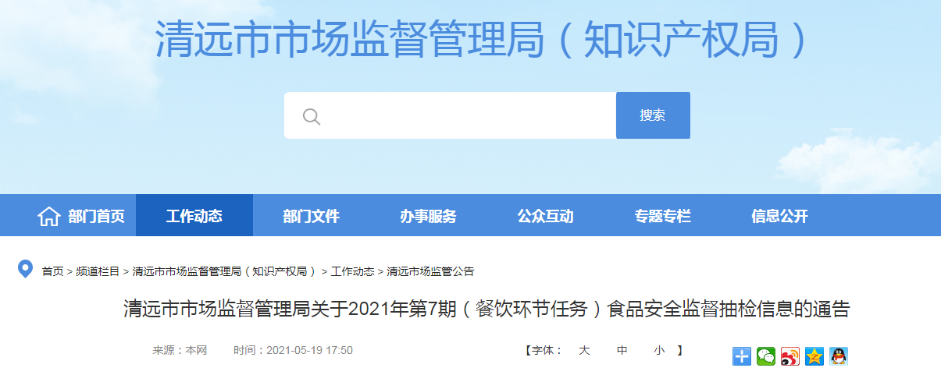Screen dimensions: 941x382
Task: Share article via QQ penguin icon
Action: point(838,356)
